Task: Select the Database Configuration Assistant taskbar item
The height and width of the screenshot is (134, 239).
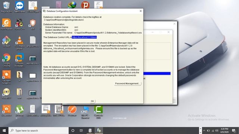Action: coord(99,131)
